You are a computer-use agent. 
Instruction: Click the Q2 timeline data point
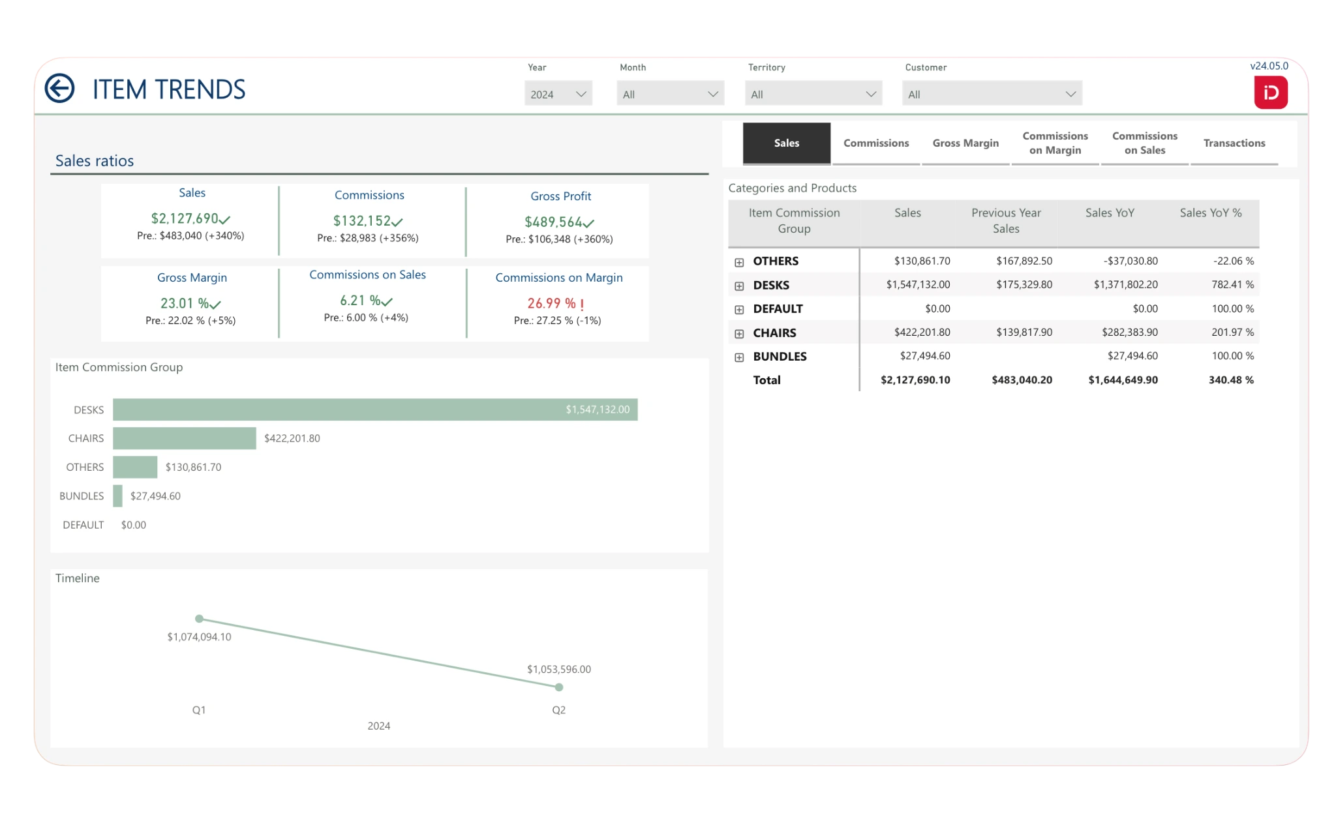click(x=558, y=687)
